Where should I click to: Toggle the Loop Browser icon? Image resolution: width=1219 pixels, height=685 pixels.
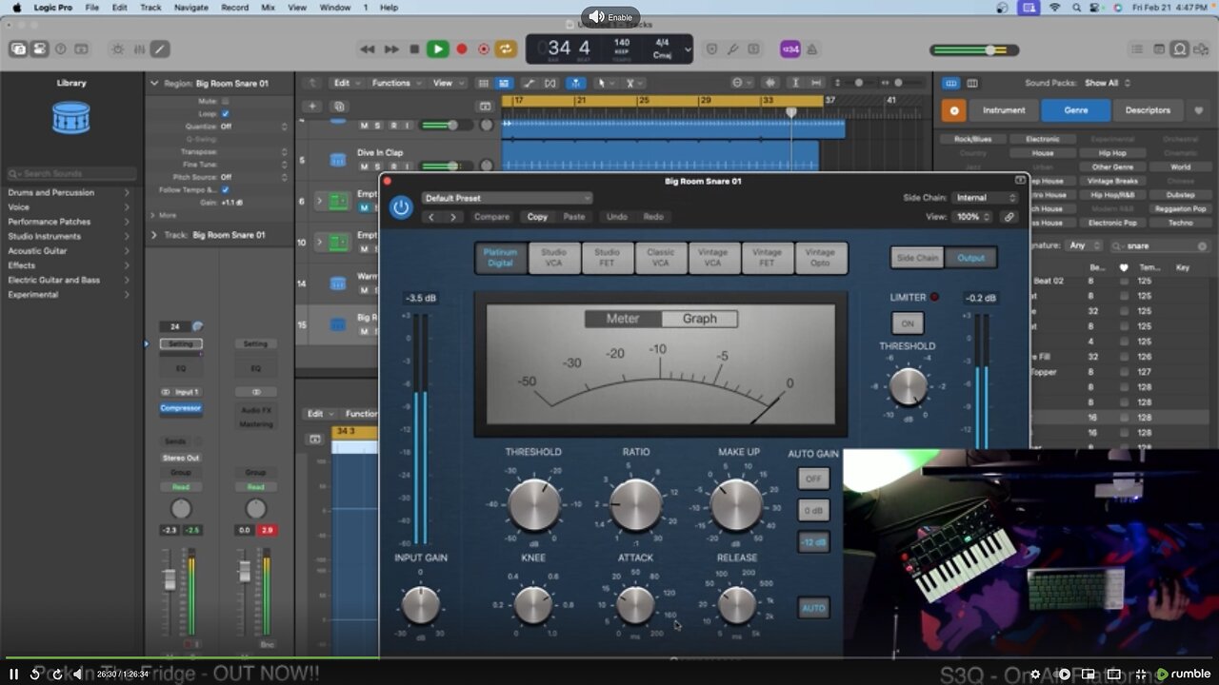pos(1180,49)
